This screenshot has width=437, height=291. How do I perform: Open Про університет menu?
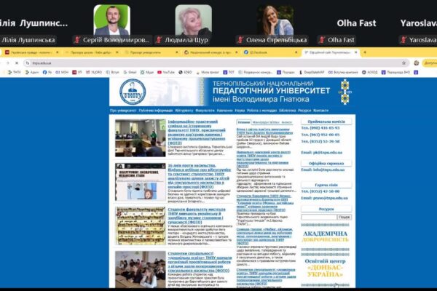(x=123, y=111)
